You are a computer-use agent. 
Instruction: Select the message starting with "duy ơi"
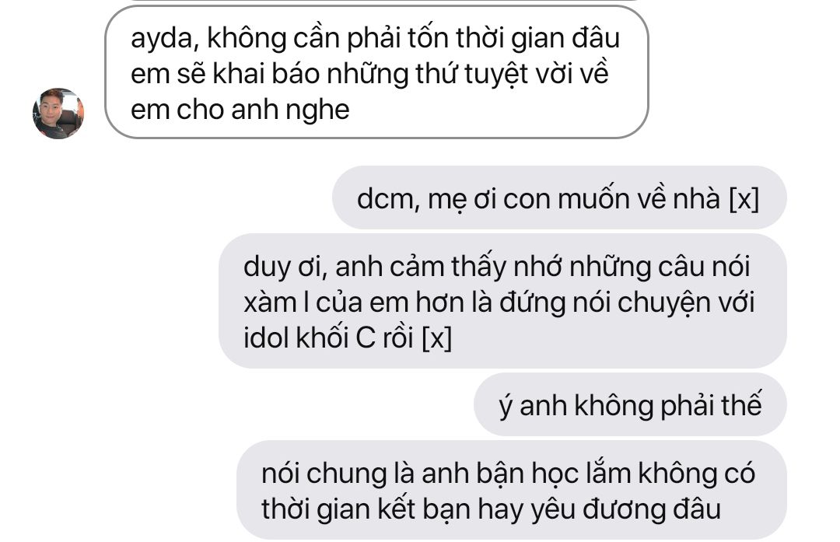point(502,301)
